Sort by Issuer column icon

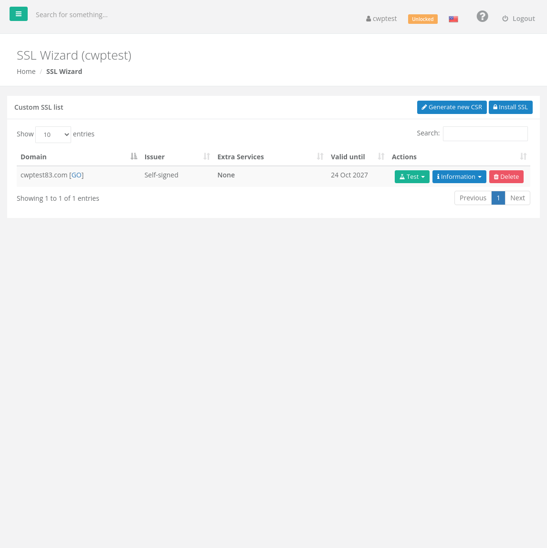207,156
